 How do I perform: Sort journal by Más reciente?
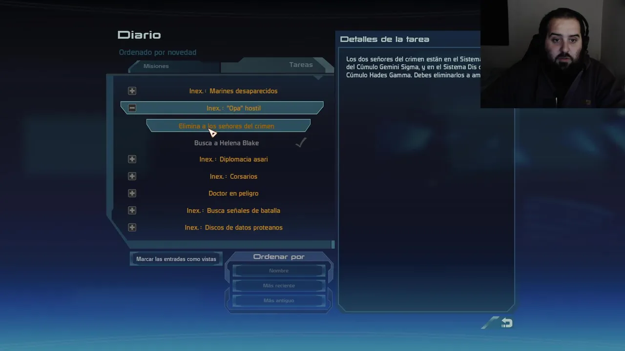coord(279,286)
